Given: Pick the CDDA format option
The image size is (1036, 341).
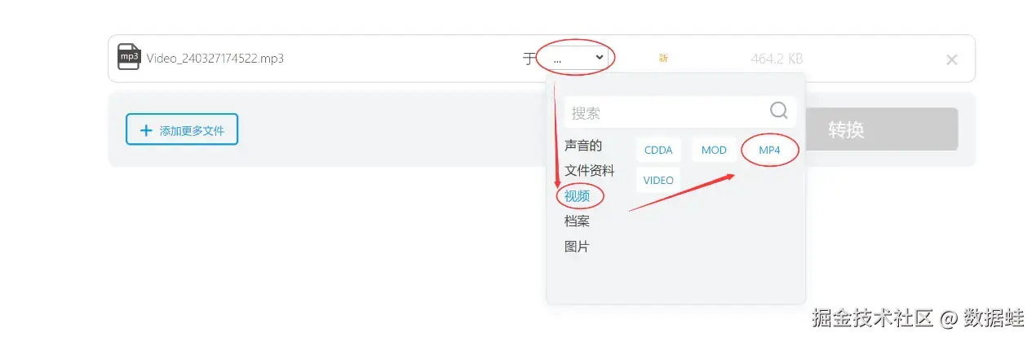Looking at the screenshot, I should click(658, 150).
